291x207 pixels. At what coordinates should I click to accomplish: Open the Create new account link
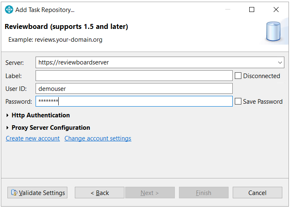point(33,138)
